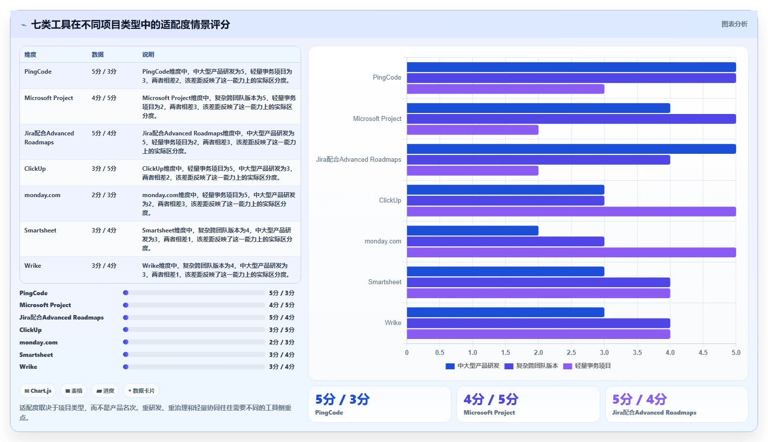Click the Microsoft Project progress bar
This screenshot has height=442, width=768.
point(194,305)
